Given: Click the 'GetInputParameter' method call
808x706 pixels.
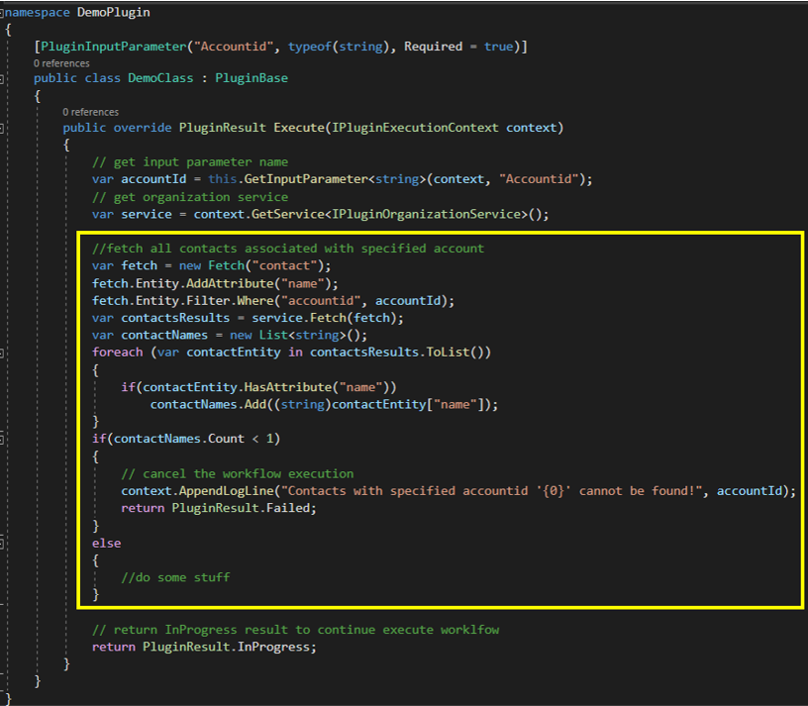Looking at the screenshot, I should [x=306, y=179].
